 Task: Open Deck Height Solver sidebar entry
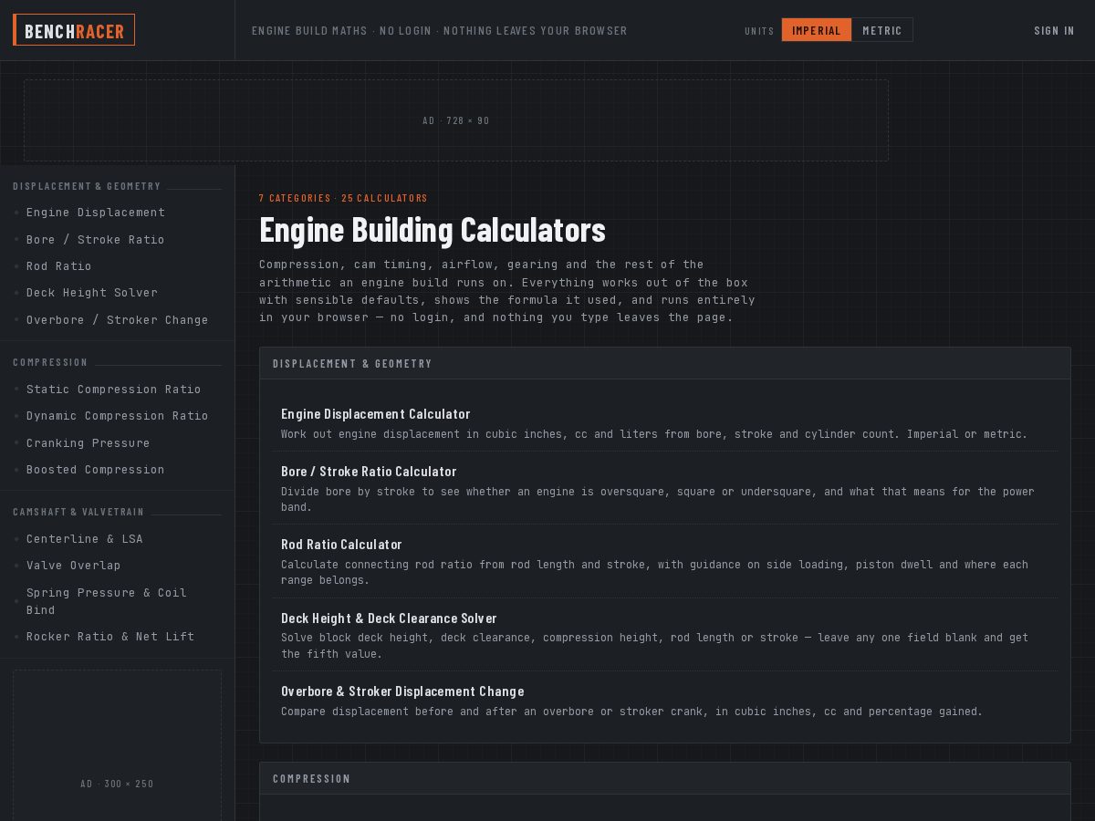coord(117,293)
